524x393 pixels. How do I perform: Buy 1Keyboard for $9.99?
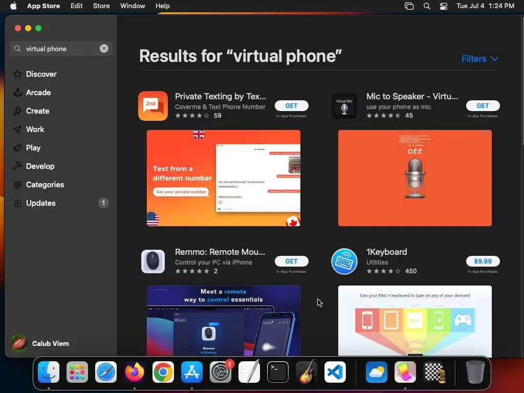pos(483,261)
